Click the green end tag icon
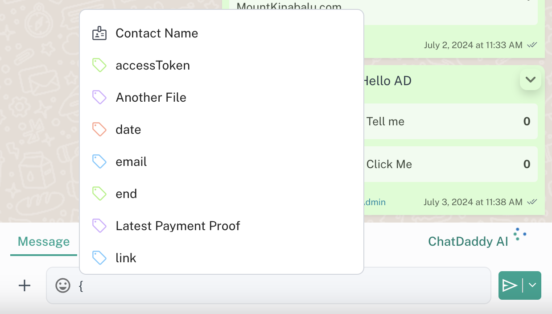The width and height of the screenshot is (552, 314). [99, 194]
